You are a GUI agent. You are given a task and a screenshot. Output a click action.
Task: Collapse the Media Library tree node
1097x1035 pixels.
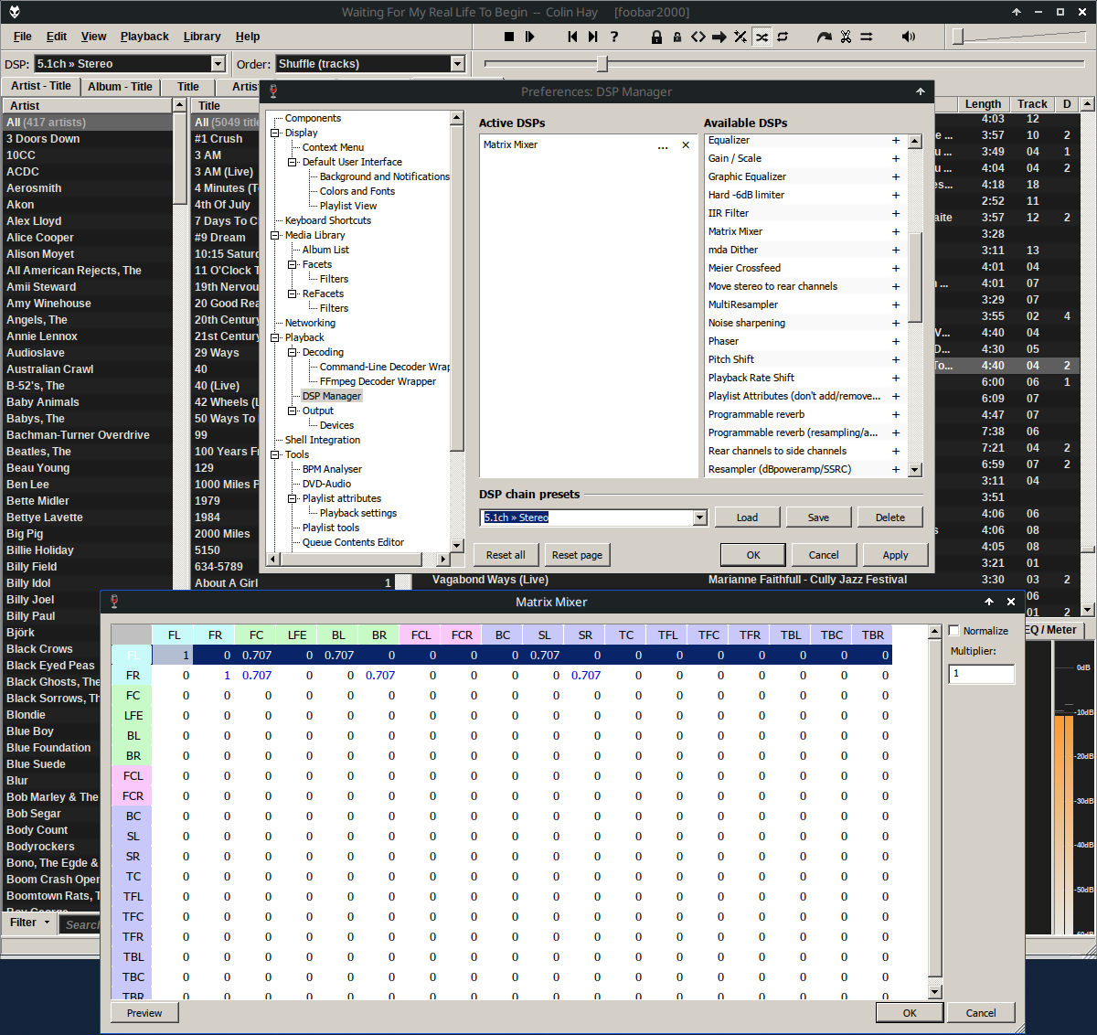pos(275,235)
